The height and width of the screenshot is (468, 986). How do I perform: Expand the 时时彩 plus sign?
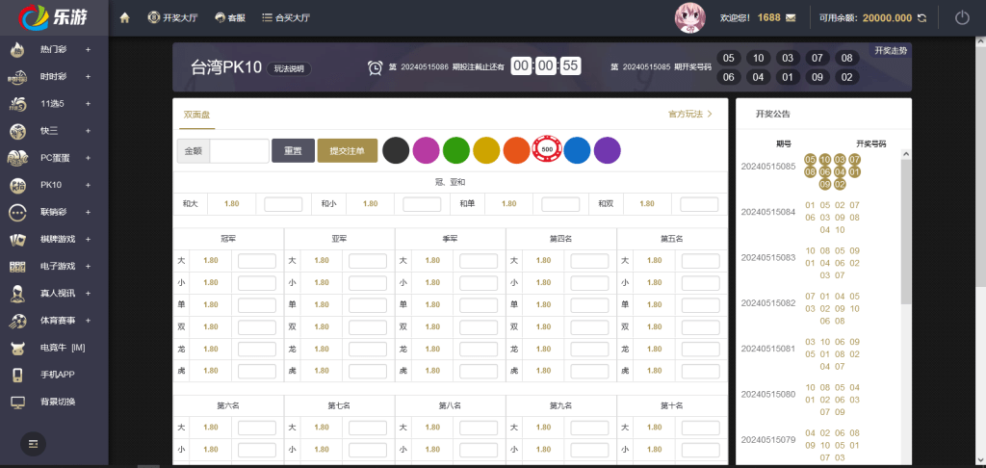coord(88,76)
